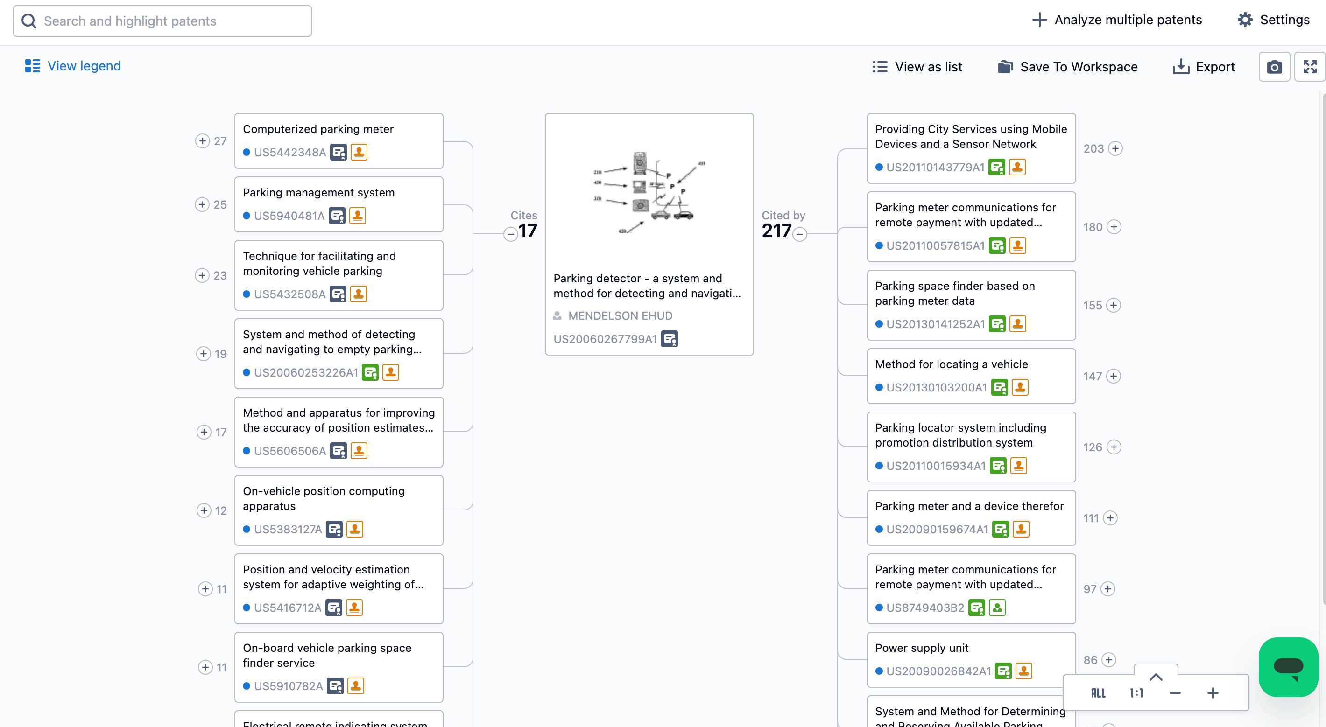Open the Export menu
This screenshot has height=727, width=1326.
[x=1203, y=67]
